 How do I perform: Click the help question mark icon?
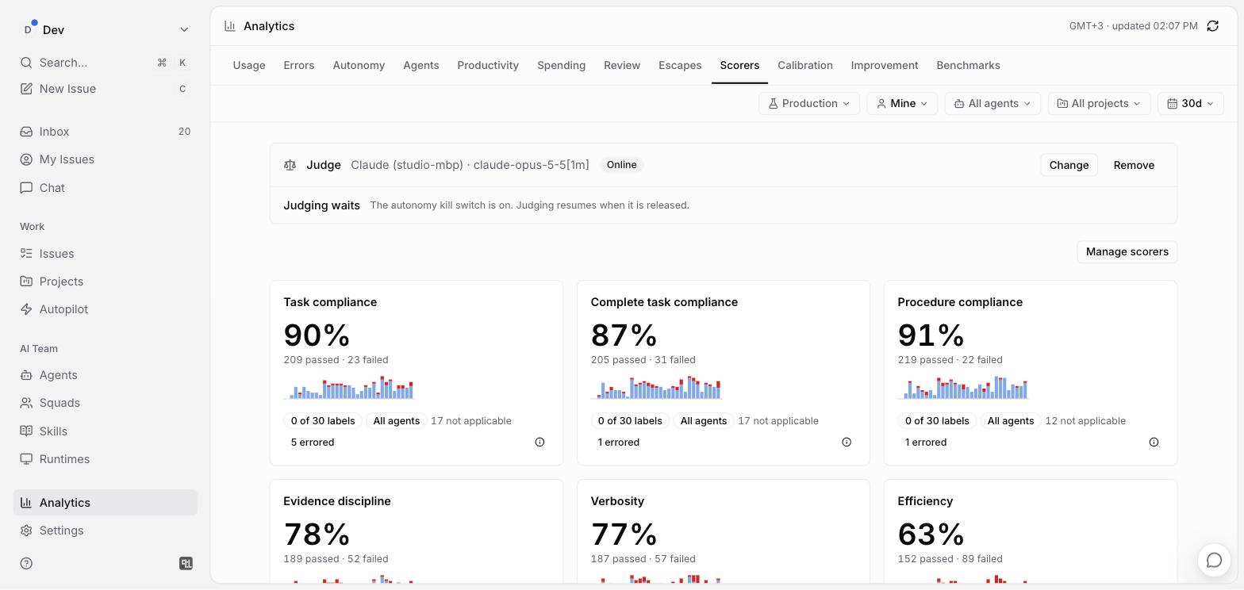point(26,563)
